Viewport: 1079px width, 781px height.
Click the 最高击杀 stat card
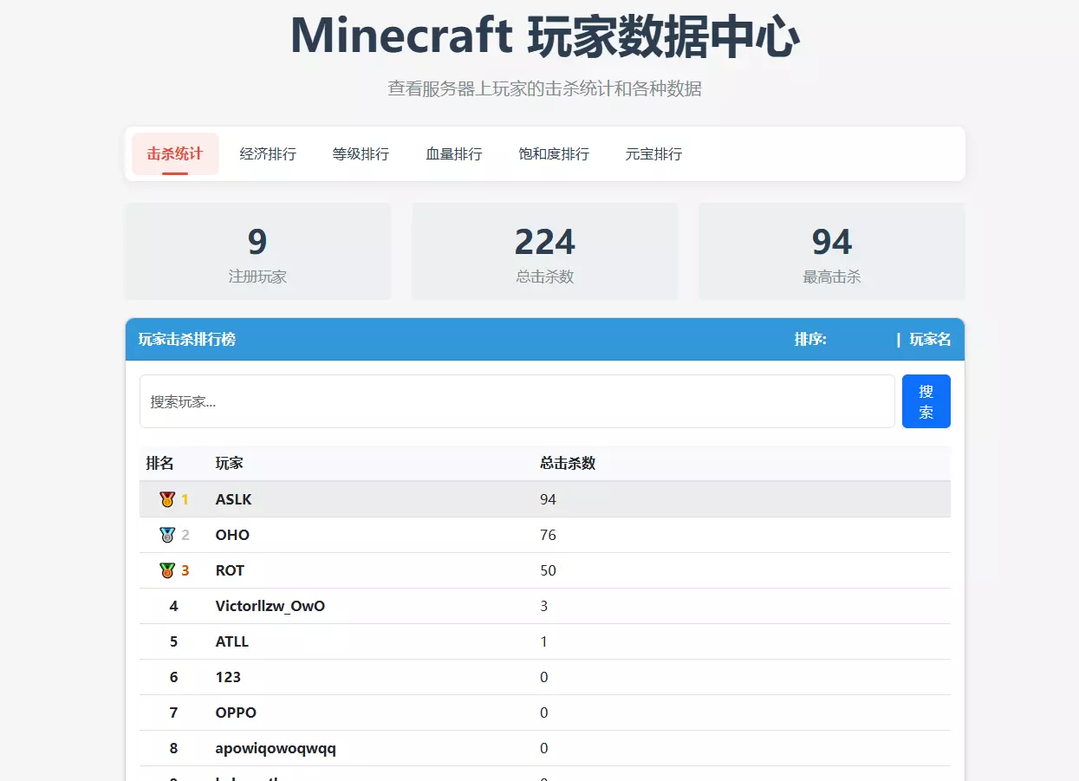(831, 251)
